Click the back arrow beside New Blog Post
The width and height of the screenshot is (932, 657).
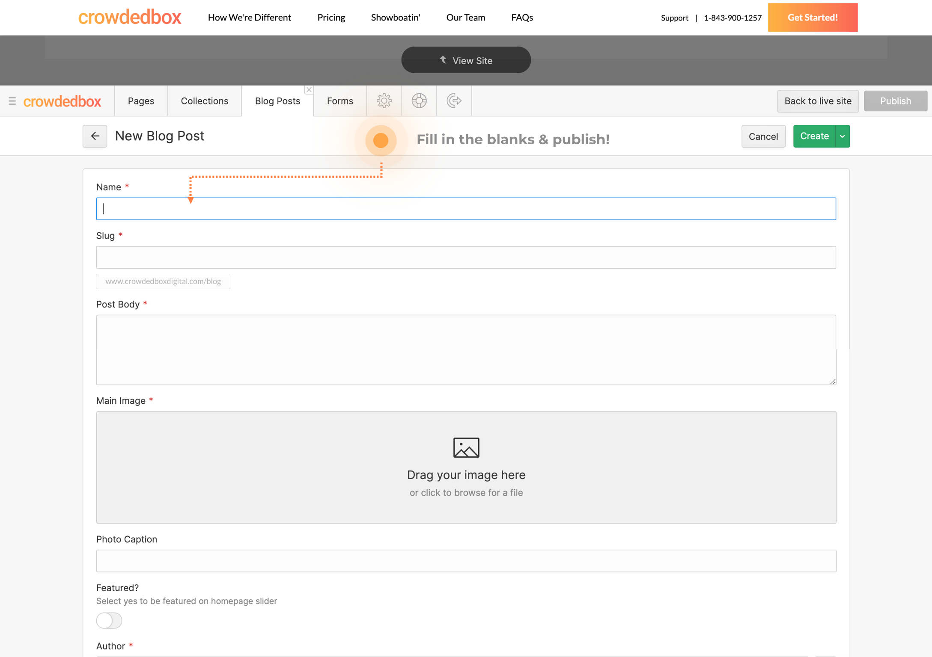pyautogui.click(x=95, y=136)
